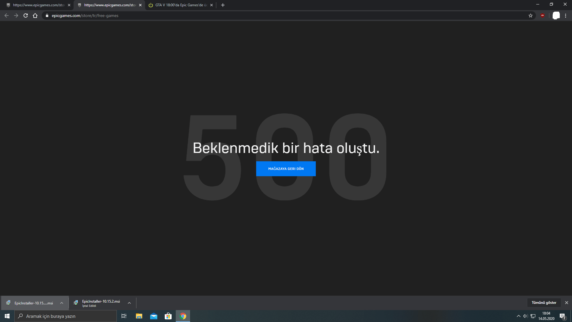The image size is (572, 322).
Task: Click Tümünü göster in downloads bar
Action: coord(544,302)
